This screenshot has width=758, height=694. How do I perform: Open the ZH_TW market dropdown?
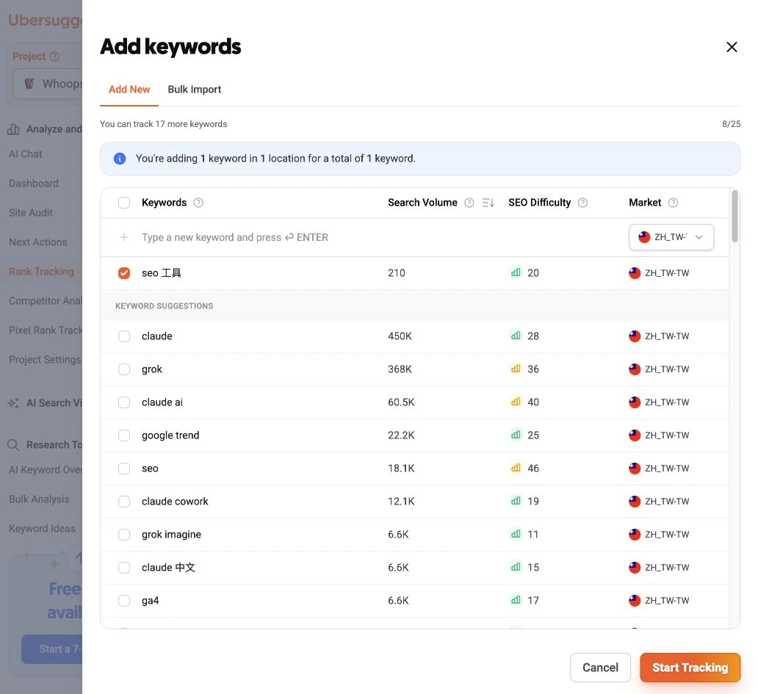coord(671,237)
